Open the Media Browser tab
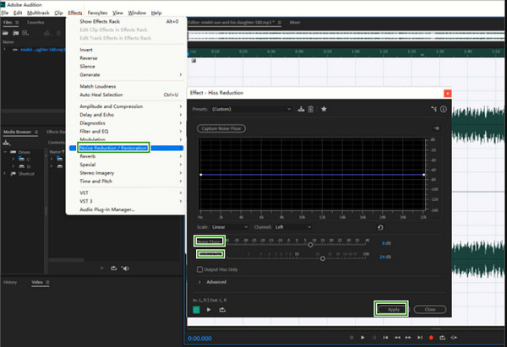This screenshot has width=507, height=347. (18, 132)
